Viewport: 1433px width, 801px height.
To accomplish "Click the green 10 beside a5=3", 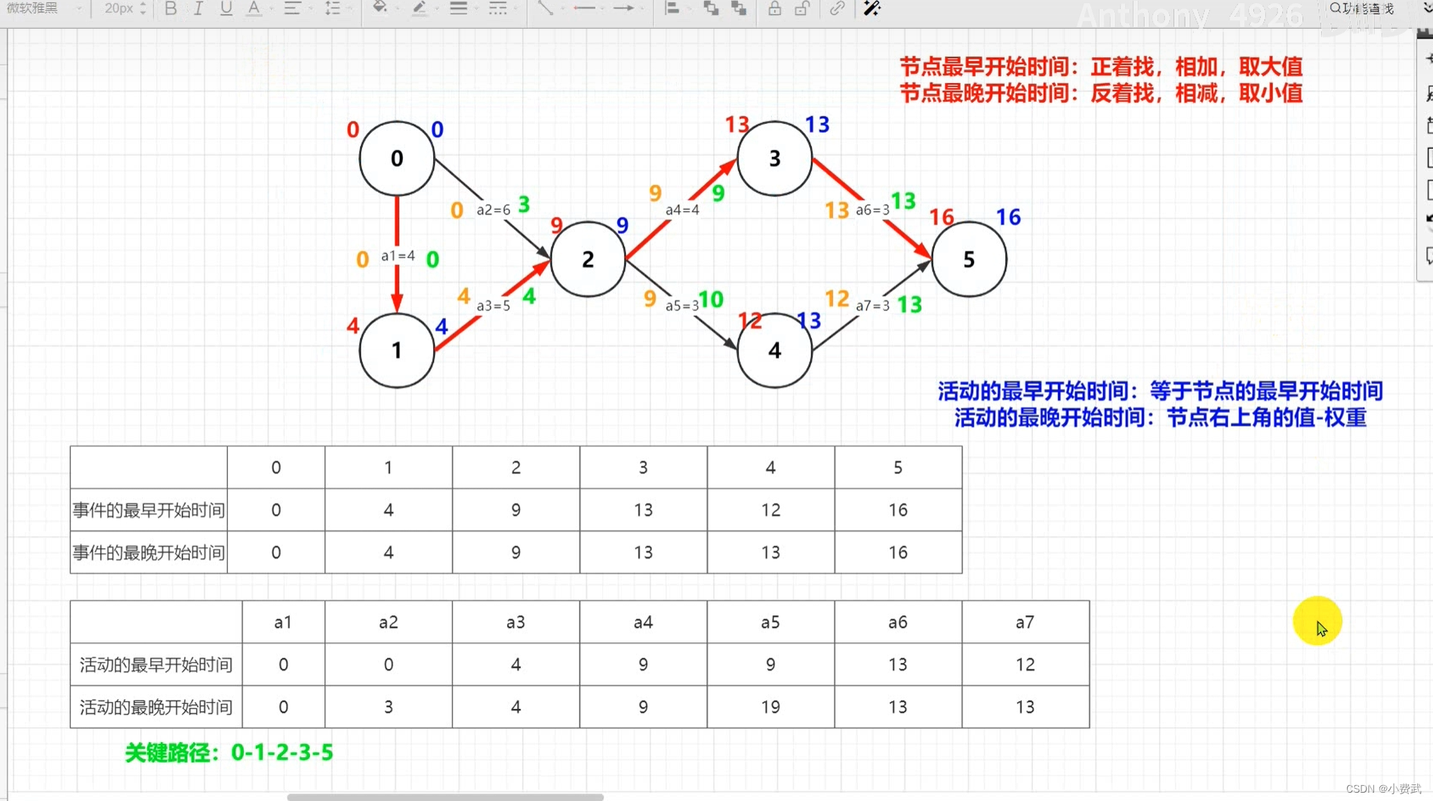I will [x=711, y=300].
